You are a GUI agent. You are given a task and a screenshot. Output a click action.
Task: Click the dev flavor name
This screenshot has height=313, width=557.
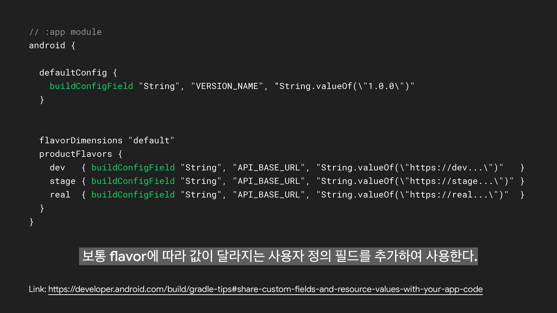click(x=57, y=168)
